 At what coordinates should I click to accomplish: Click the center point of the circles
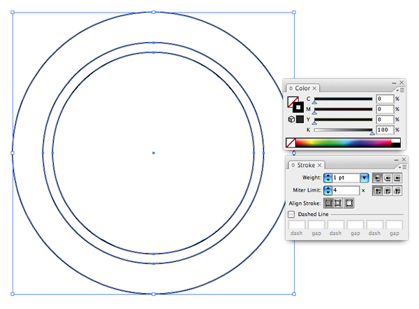tap(154, 153)
